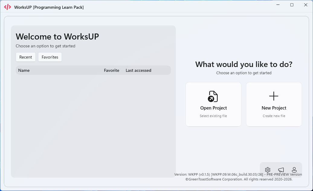The image size is (313, 191).
Task: Sort the list by Favorite column
Action: coord(111,70)
